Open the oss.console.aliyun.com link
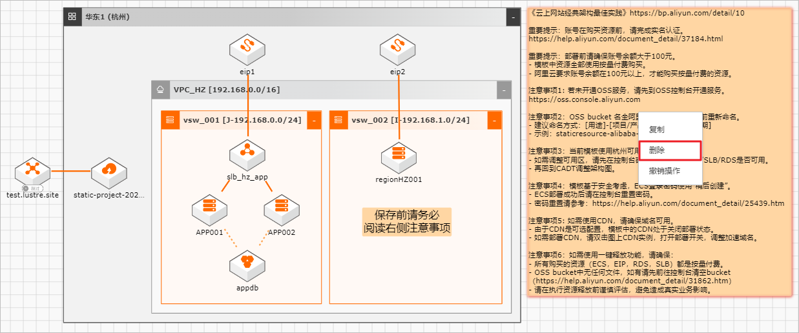Viewport: 799px width, 333px height. 584,99
